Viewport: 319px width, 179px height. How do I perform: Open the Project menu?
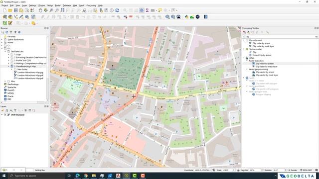tap(4, 5)
